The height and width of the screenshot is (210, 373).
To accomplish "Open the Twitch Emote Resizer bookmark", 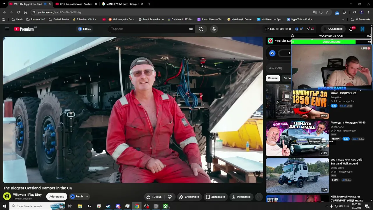I will click(152, 20).
